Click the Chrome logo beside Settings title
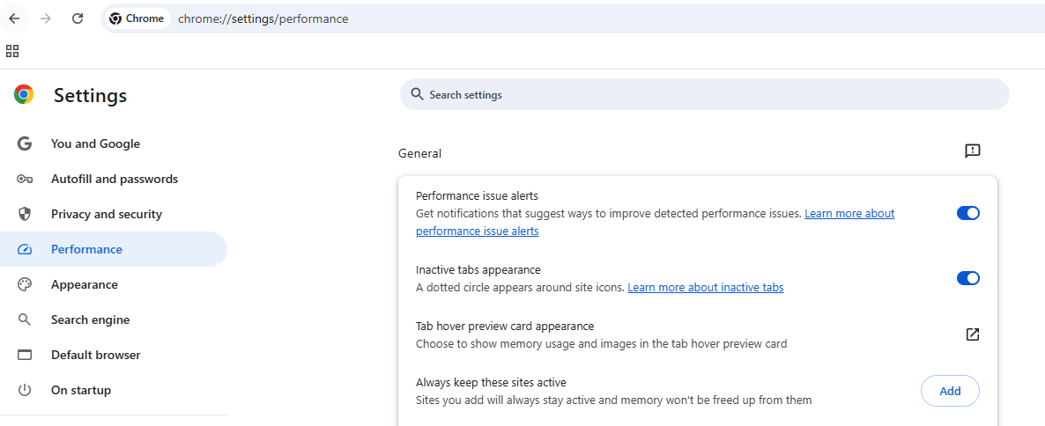The height and width of the screenshot is (426, 1045). tap(24, 95)
